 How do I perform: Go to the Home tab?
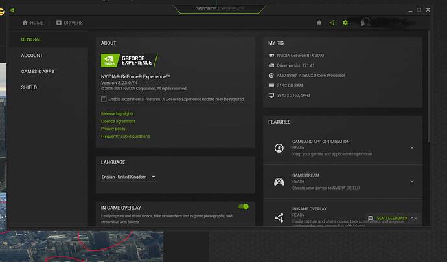pyautogui.click(x=33, y=23)
